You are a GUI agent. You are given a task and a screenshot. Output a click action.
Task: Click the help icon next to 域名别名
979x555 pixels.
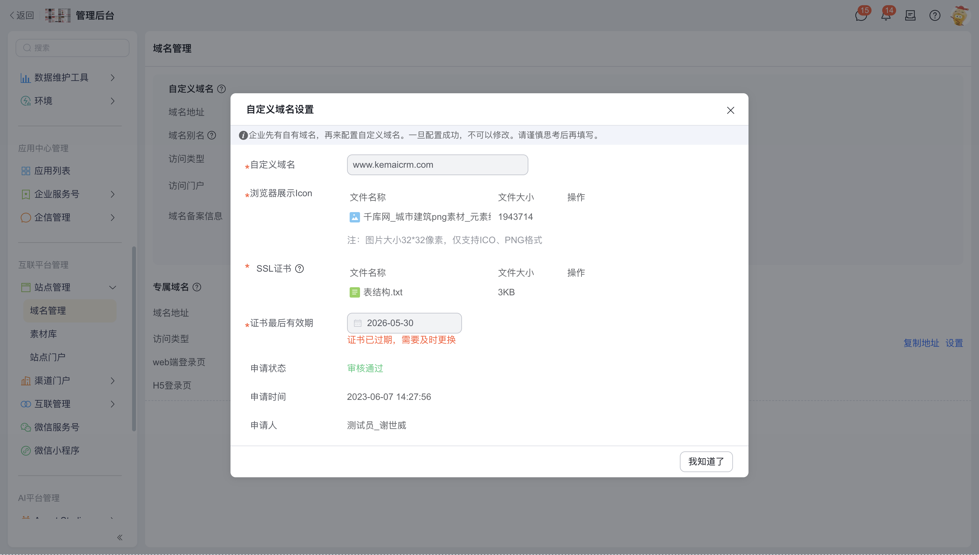click(211, 135)
